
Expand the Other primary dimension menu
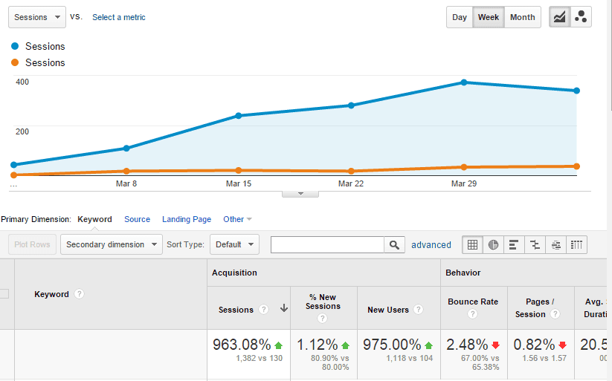point(237,219)
